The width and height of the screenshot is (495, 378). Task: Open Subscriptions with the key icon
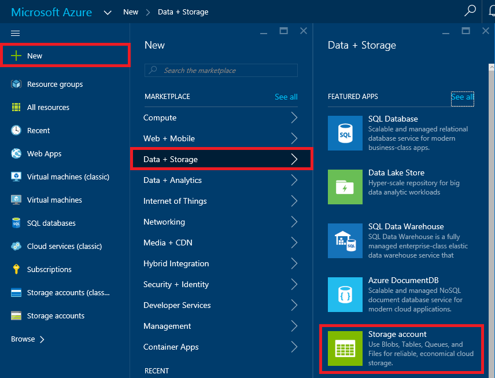click(x=49, y=270)
